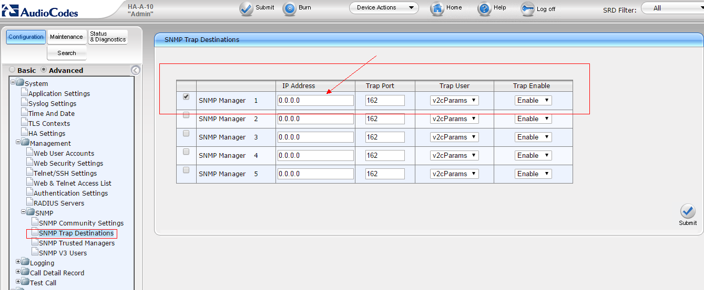The height and width of the screenshot is (290, 704).
Task: Click the AudioCodes logo
Action: point(40,10)
